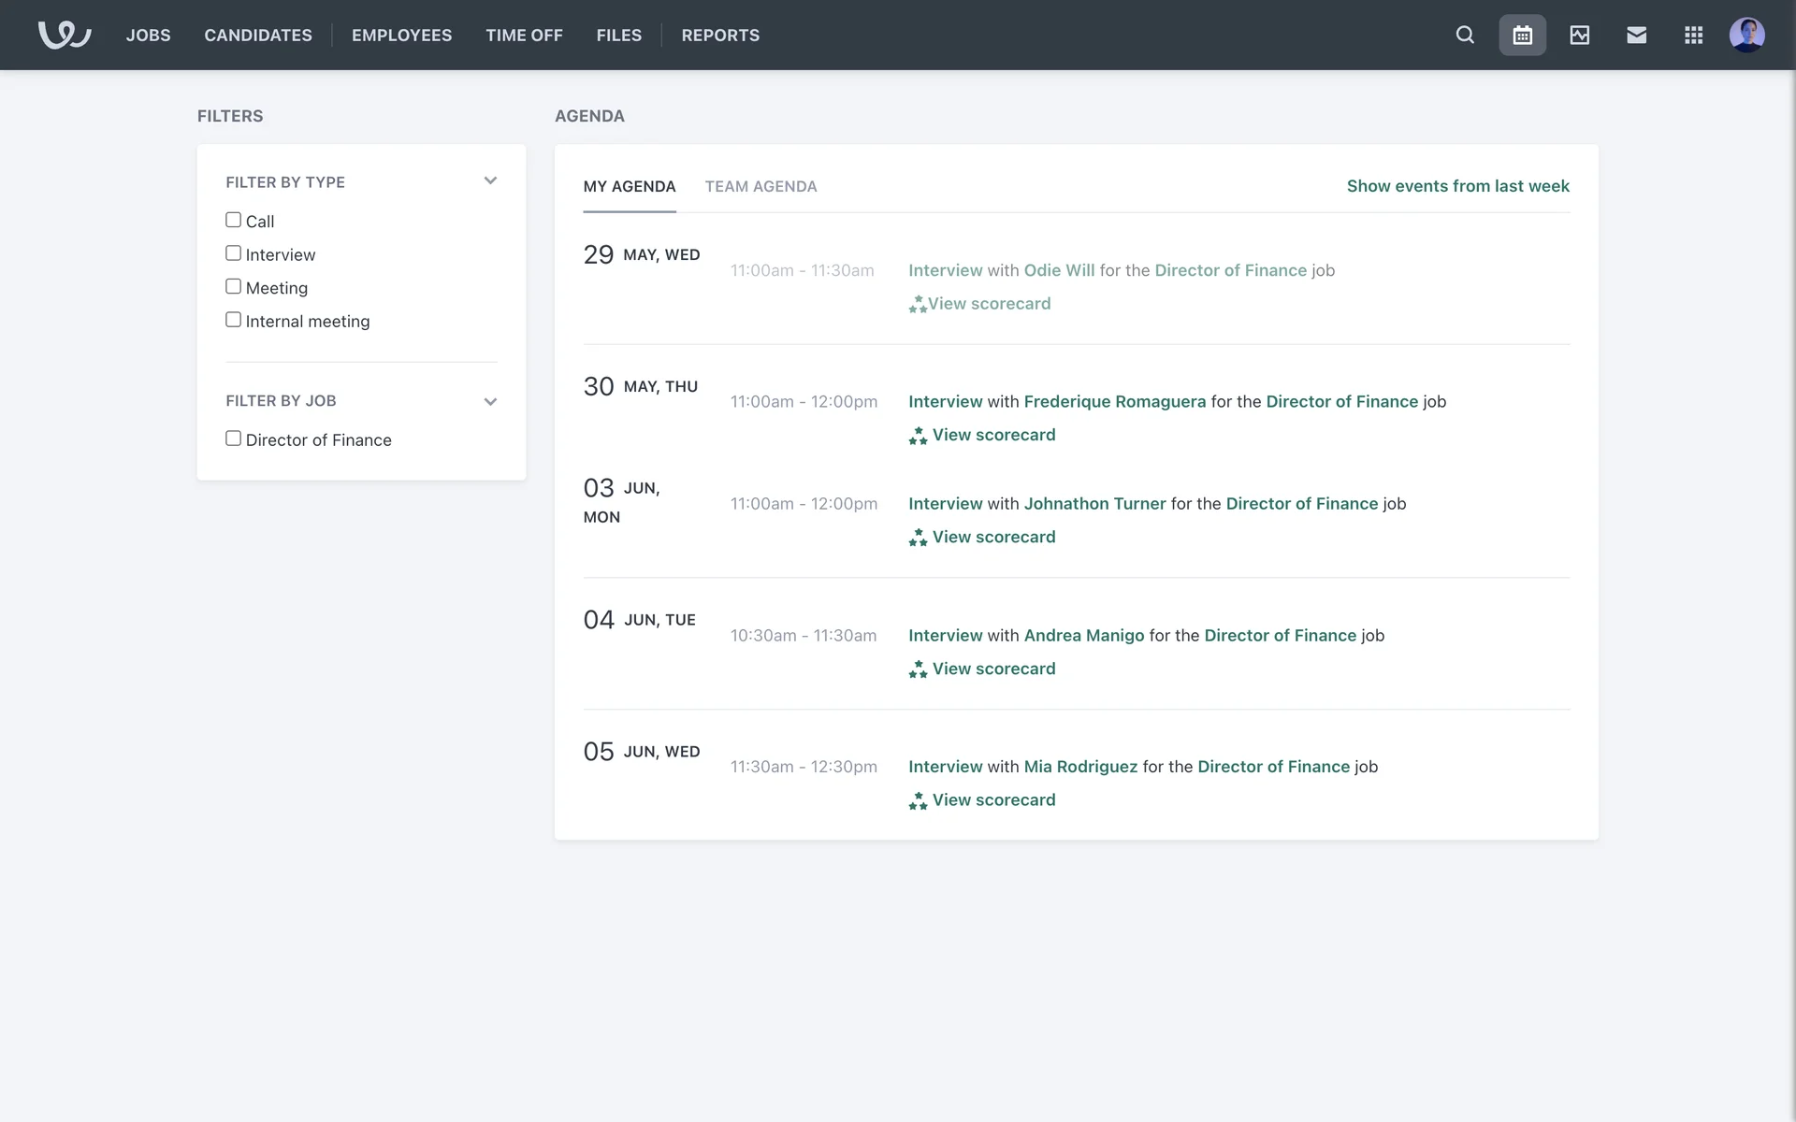Open the apps grid icon

tap(1693, 35)
